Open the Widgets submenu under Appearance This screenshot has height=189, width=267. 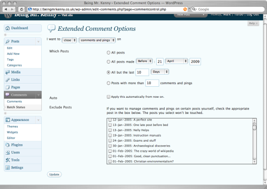coord(12,132)
